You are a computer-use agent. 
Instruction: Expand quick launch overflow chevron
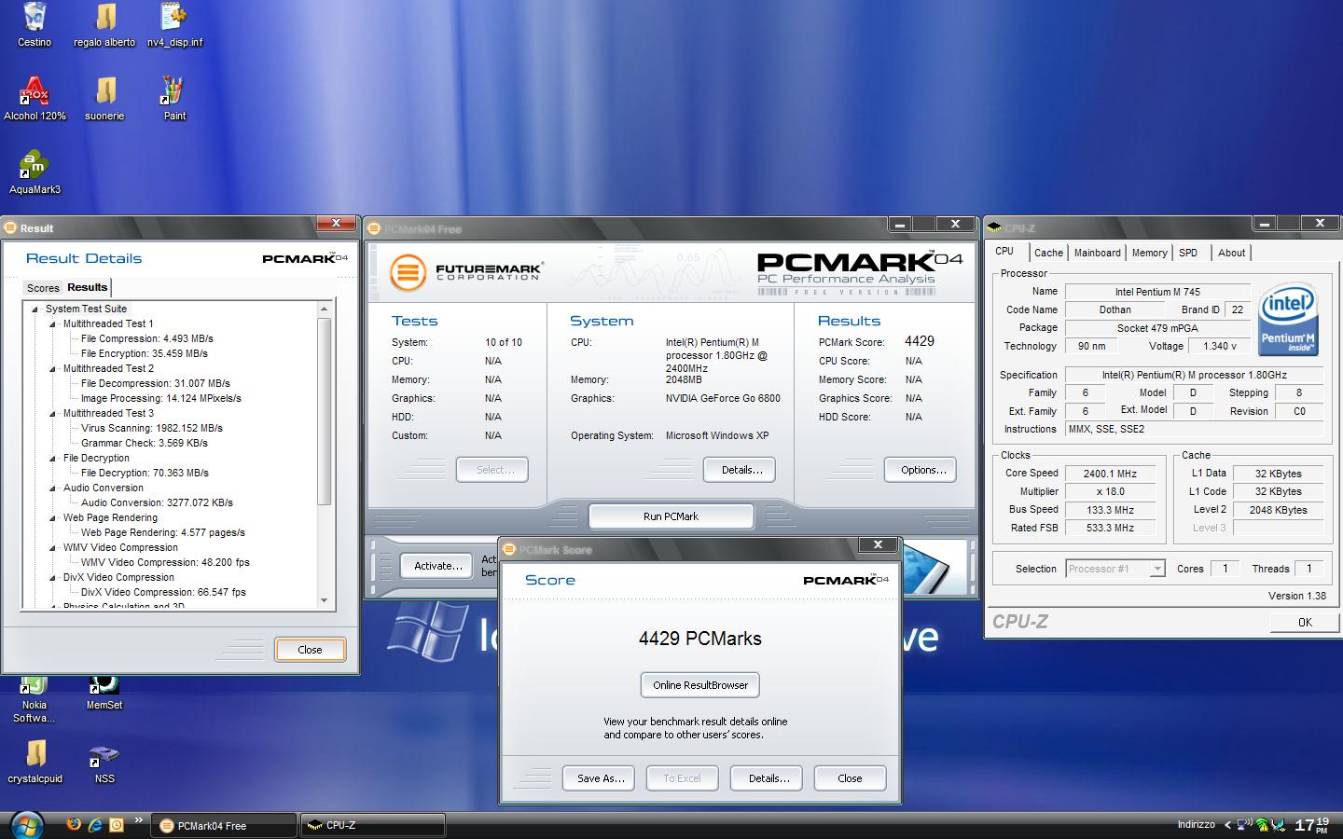pyautogui.click(x=139, y=820)
